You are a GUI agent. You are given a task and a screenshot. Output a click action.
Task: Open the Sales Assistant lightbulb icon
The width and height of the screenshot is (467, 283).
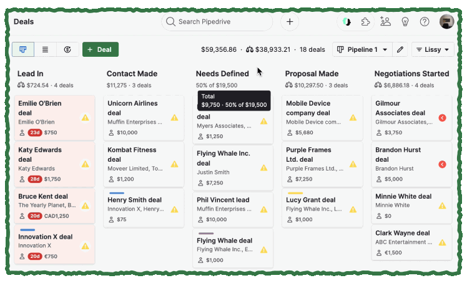tap(405, 22)
